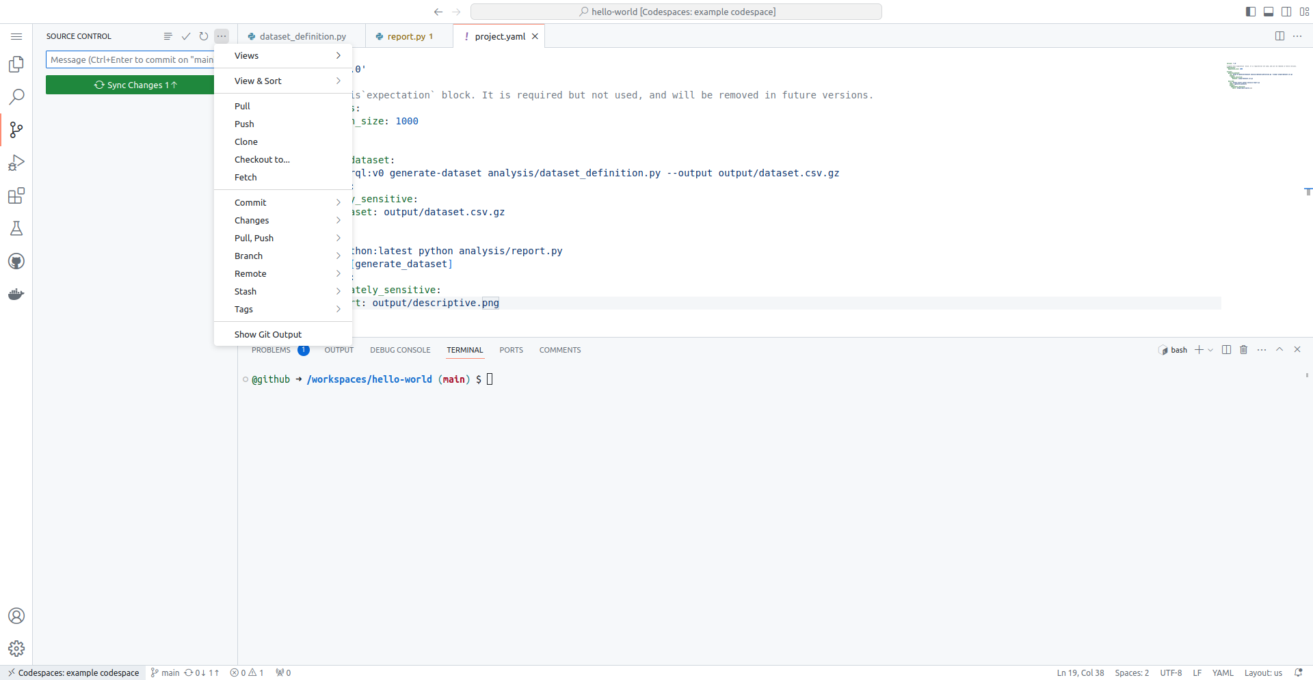Click the Kill Terminal trash icon
This screenshot has height=680, width=1313.
pyautogui.click(x=1244, y=350)
